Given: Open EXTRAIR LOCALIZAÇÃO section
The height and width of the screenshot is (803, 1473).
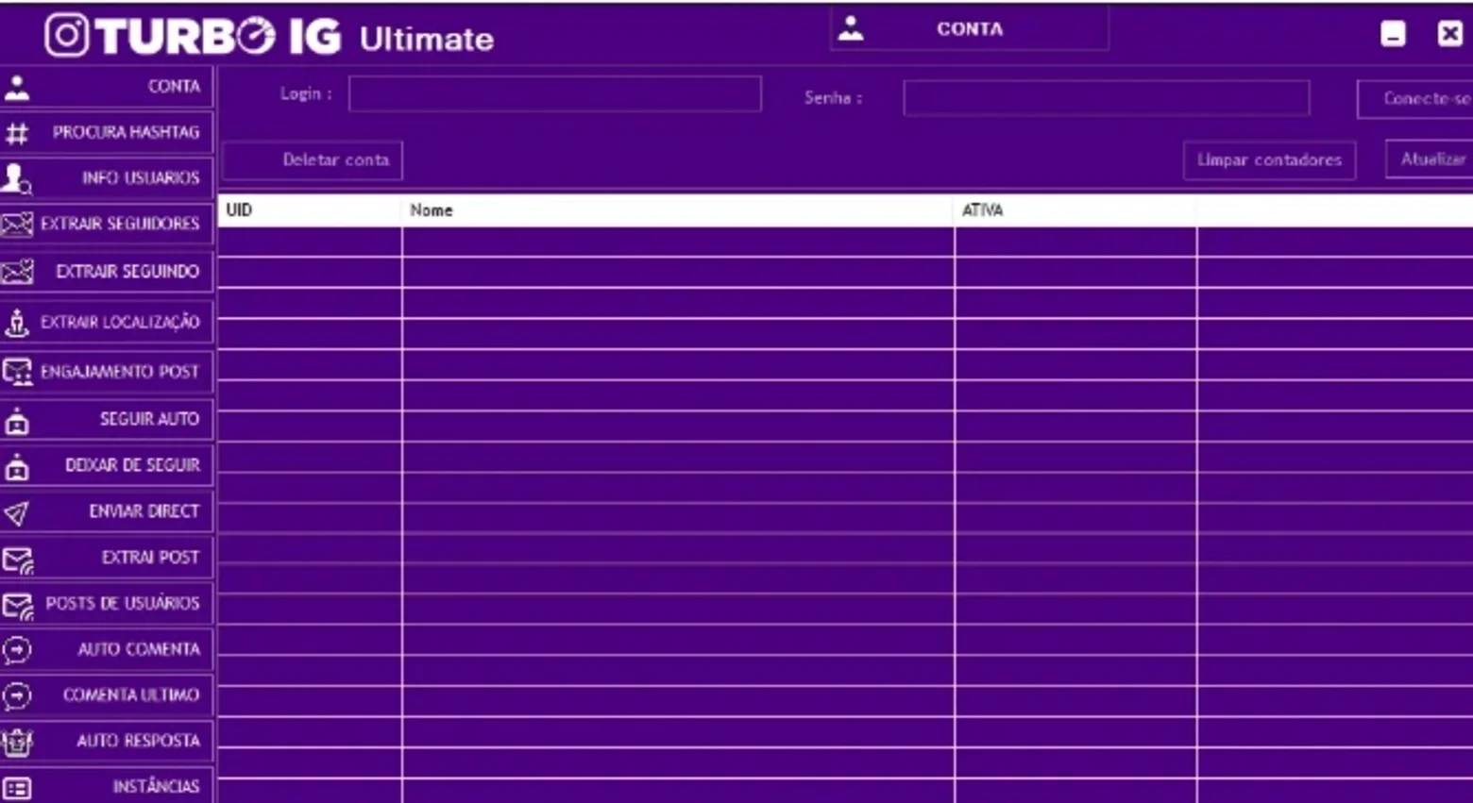Looking at the screenshot, I should coord(107,322).
